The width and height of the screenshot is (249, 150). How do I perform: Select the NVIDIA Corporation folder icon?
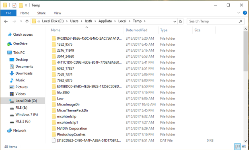[x=54, y=128]
